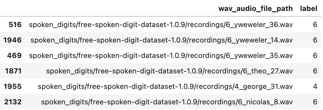Click the 6_yweweler_14.wav file path
The height and width of the screenshot is (110, 323).
pyautogui.click(x=161, y=40)
